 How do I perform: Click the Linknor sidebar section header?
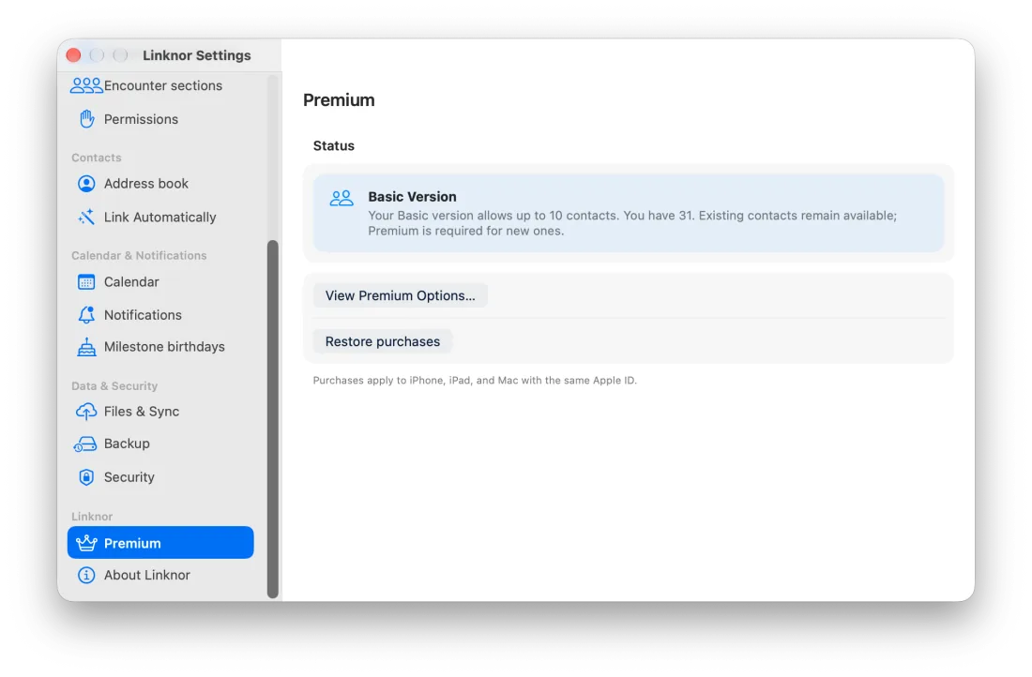tap(92, 517)
